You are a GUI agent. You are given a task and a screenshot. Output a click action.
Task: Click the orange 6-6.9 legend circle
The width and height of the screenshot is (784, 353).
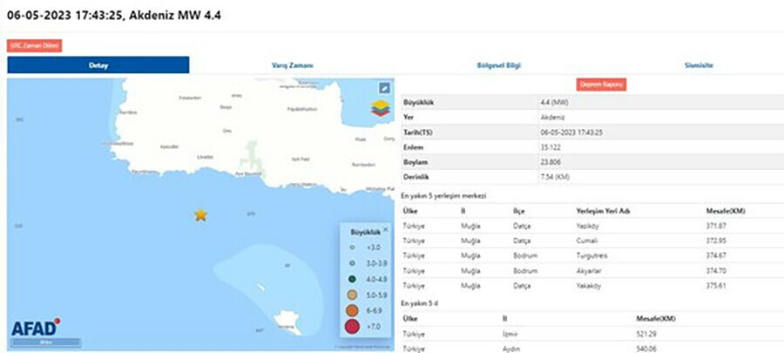point(354,309)
